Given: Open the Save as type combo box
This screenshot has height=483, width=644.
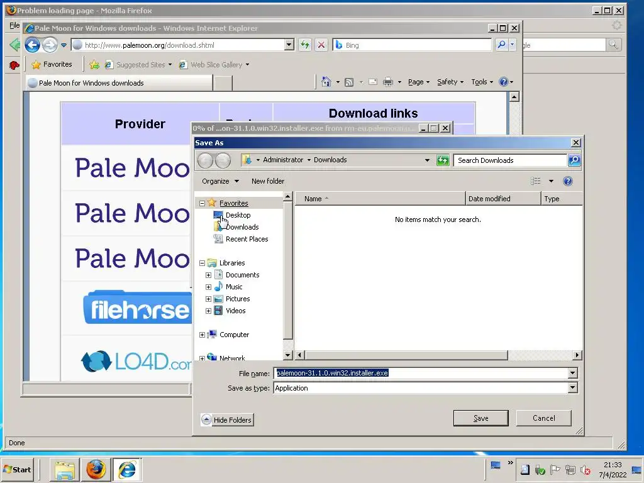Looking at the screenshot, I should click(425, 387).
